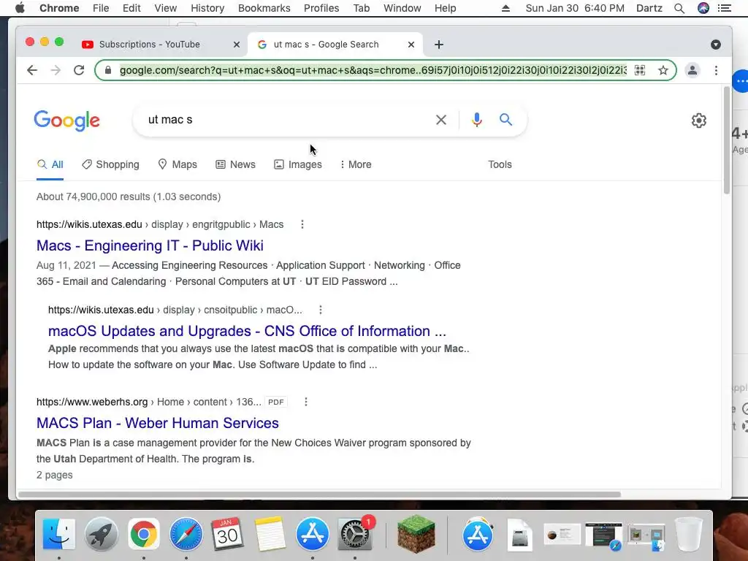
Task: Open Google quick settings gear
Action: (699, 121)
